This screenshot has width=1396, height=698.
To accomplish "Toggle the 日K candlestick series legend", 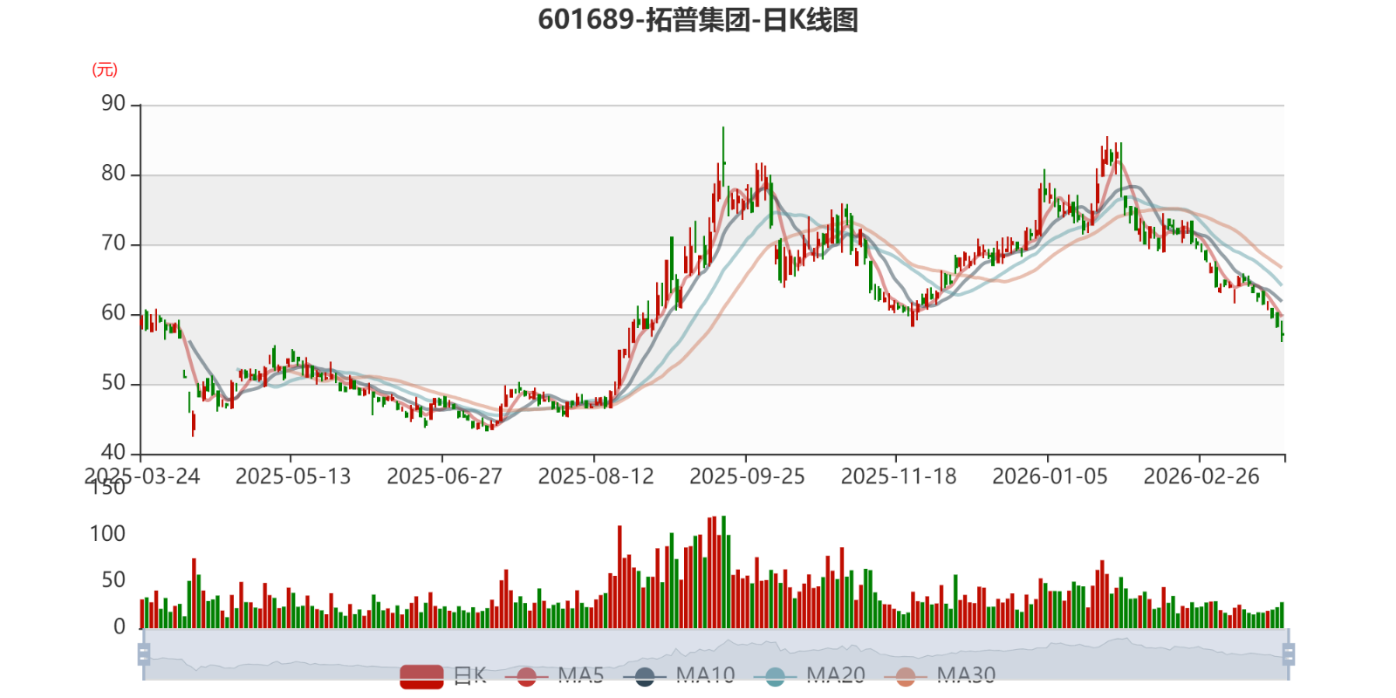I will (443, 676).
